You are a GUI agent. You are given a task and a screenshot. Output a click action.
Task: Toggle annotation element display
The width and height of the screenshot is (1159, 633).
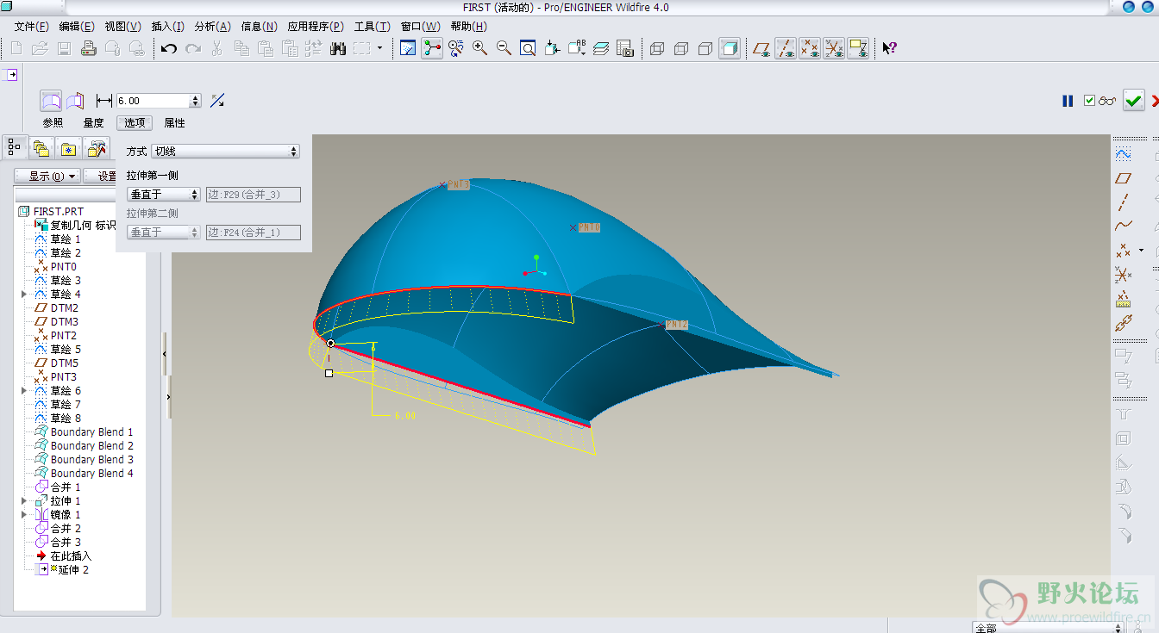coord(858,48)
